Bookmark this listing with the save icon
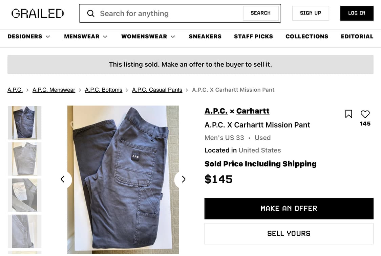This screenshot has width=381, height=256. (348, 114)
